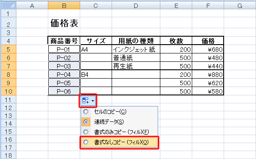
Task: Select row 4 header
Action: [9, 40]
